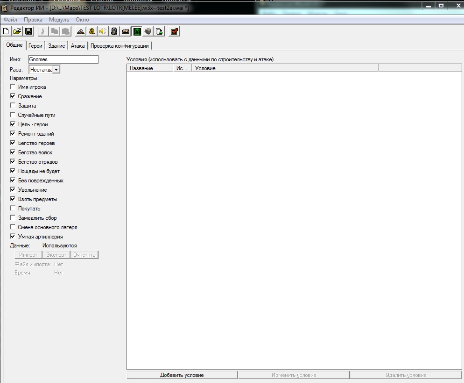Click the Импорт button

pos(28,255)
